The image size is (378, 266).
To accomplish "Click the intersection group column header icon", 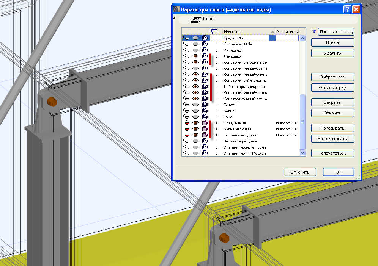I will tap(214, 31).
